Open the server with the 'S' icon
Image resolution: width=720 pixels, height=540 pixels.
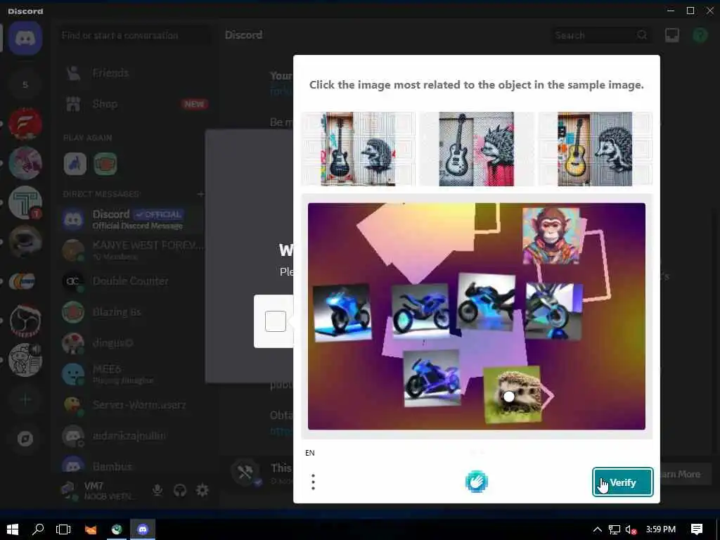tap(25, 84)
